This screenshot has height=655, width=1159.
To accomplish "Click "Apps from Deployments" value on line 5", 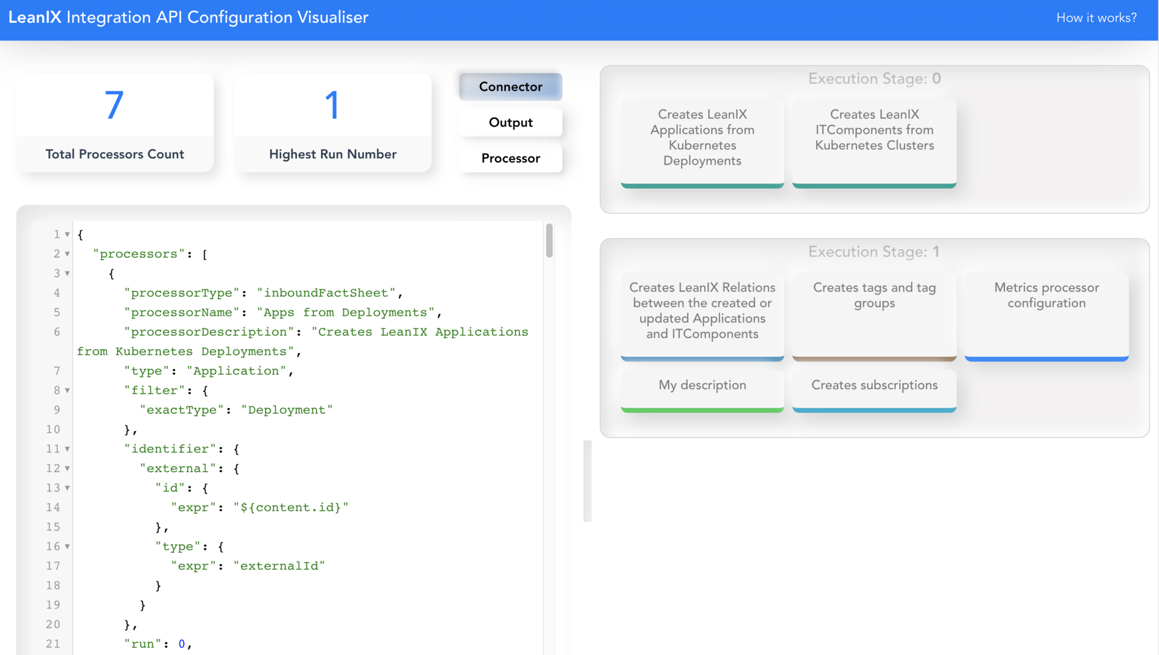I will pos(345,313).
